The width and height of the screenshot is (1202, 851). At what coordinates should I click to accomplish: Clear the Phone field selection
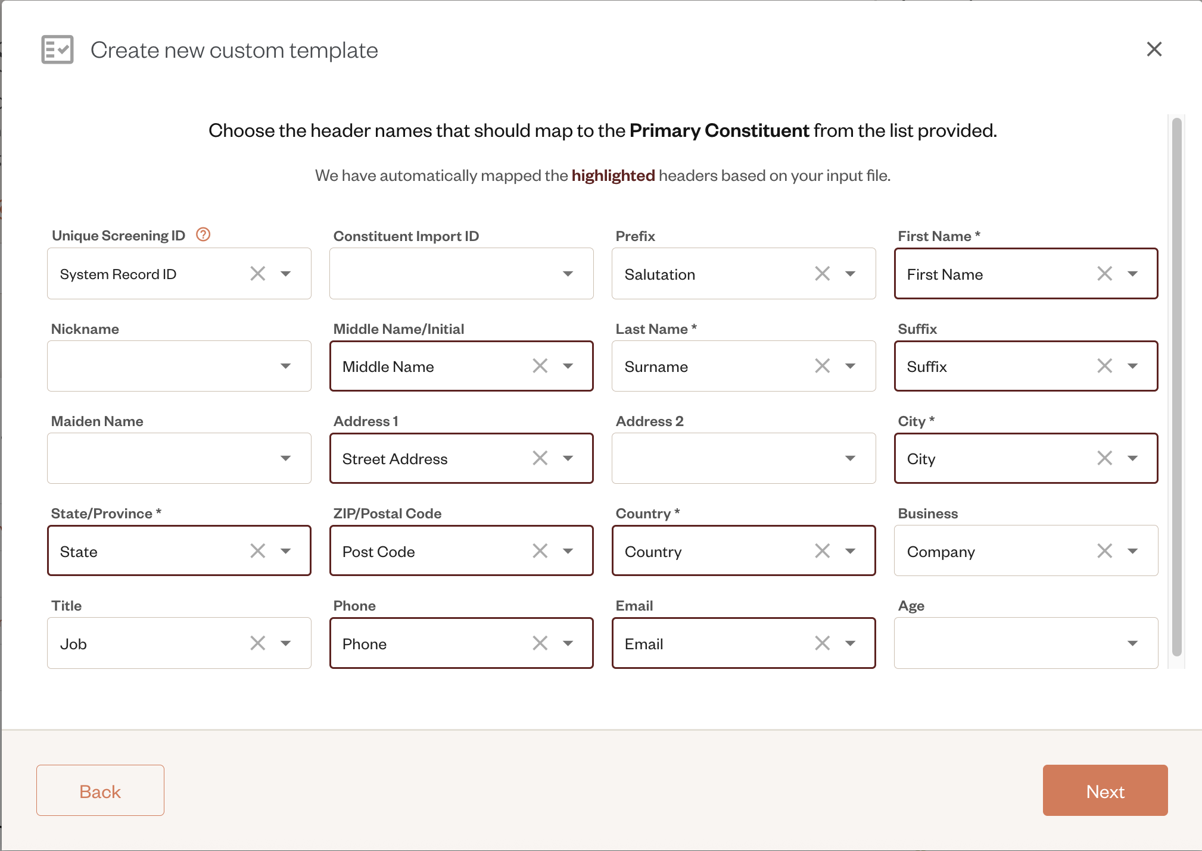pos(540,643)
